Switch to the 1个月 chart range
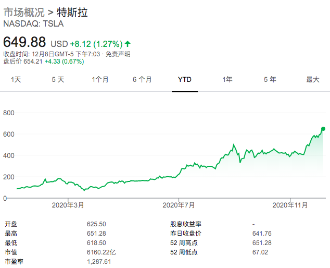The image size is (330, 268). [x=100, y=80]
